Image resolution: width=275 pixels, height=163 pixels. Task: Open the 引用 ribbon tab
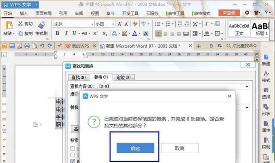tap(63, 13)
